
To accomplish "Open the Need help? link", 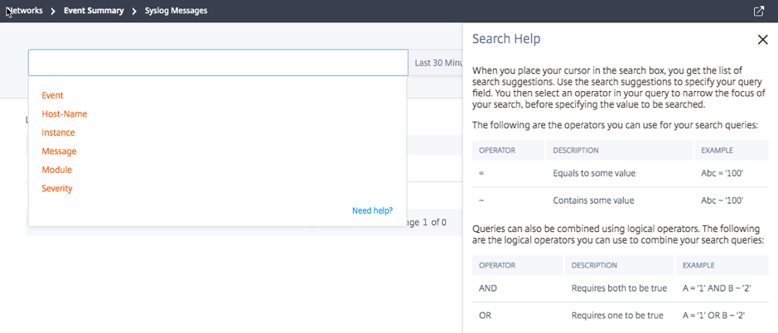I will (x=373, y=210).
